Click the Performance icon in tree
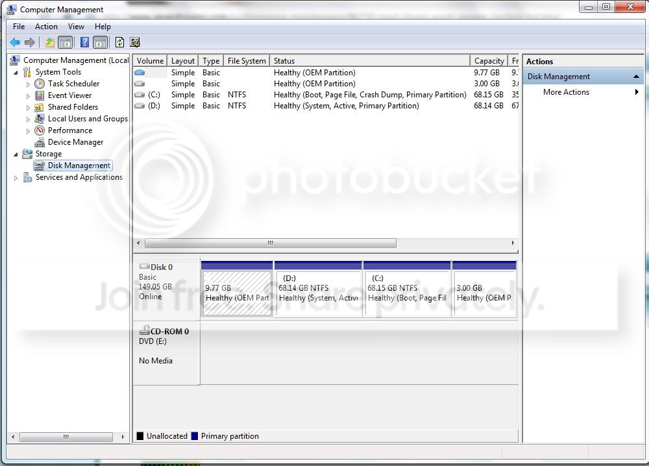This screenshot has width=649, height=466. (x=40, y=130)
